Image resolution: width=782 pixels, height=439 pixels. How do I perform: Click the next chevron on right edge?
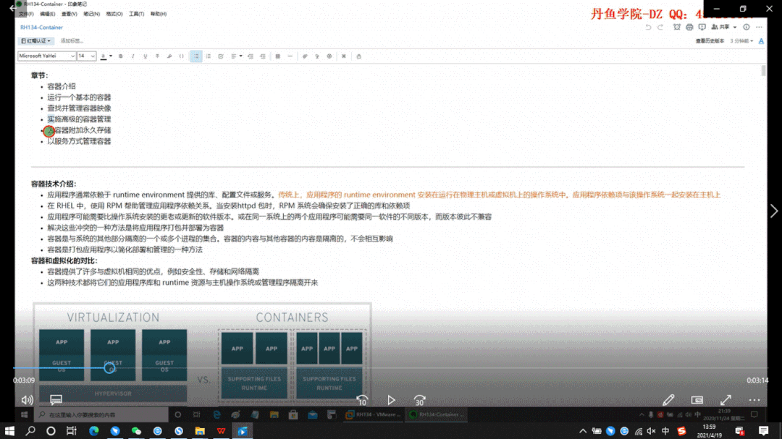(x=773, y=210)
